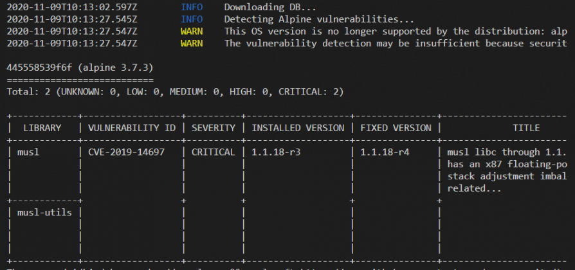Click the VULNERABILITY ID column header
The image size is (575, 270).
point(132,128)
